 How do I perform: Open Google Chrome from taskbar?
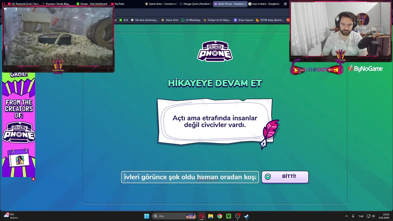point(220,216)
